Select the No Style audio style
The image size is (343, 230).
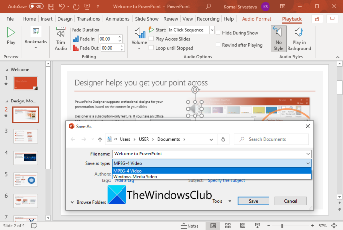point(278,39)
